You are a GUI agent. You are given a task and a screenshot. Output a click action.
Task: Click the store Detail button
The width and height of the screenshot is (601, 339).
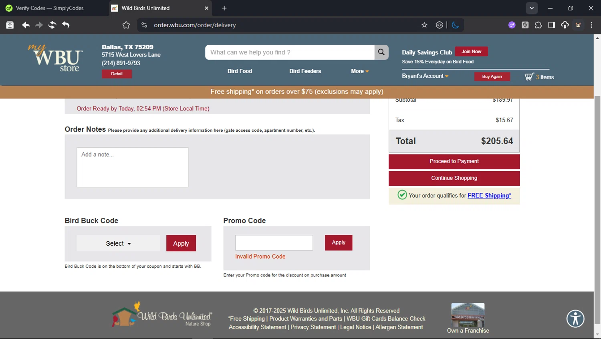click(117, 74)
